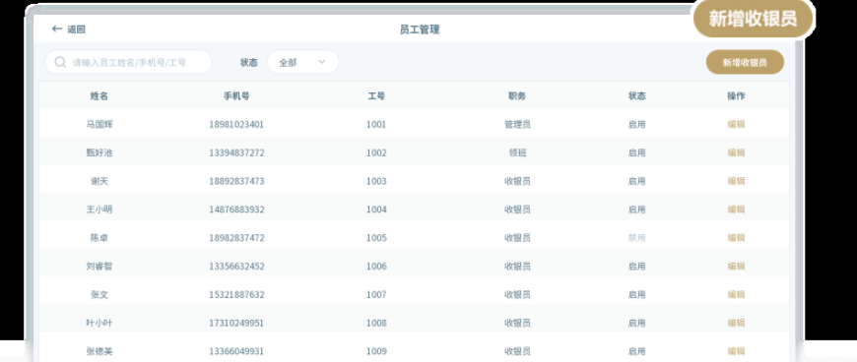Click phone number 18982837472
857x362 pixels.
click(236, 238)
